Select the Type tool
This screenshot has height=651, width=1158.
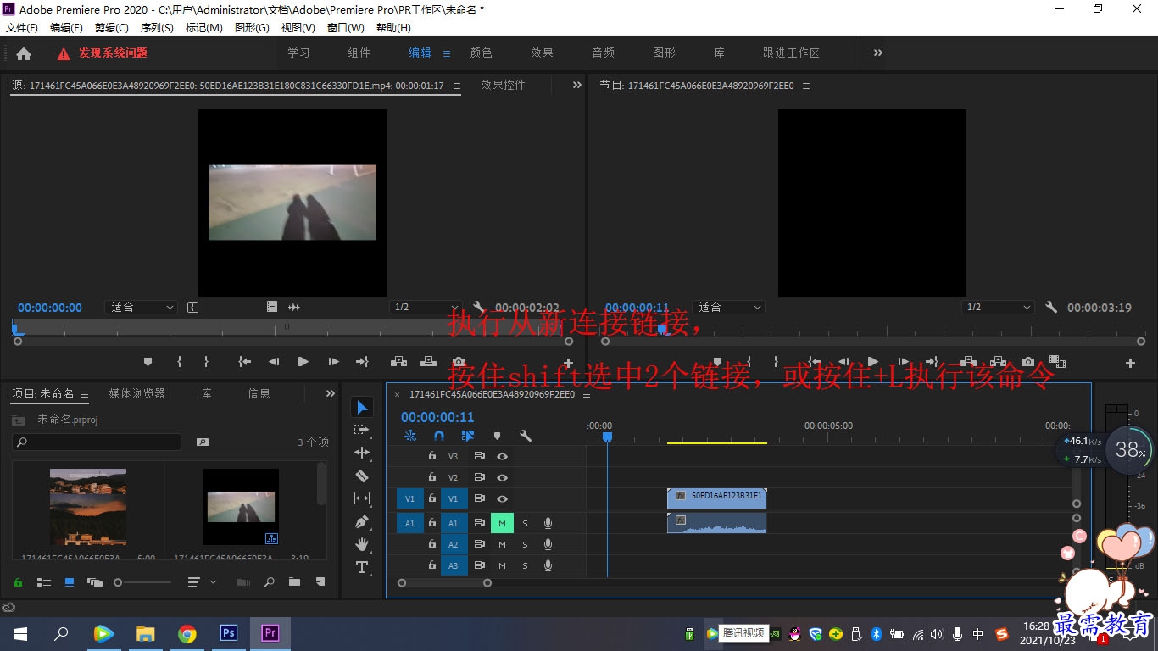pos(362,567)
